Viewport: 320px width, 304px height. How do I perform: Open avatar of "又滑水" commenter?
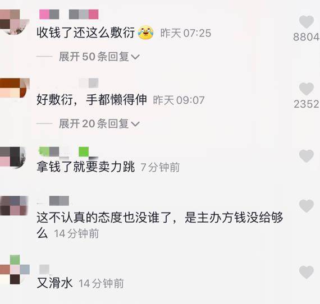click(15, 270)
